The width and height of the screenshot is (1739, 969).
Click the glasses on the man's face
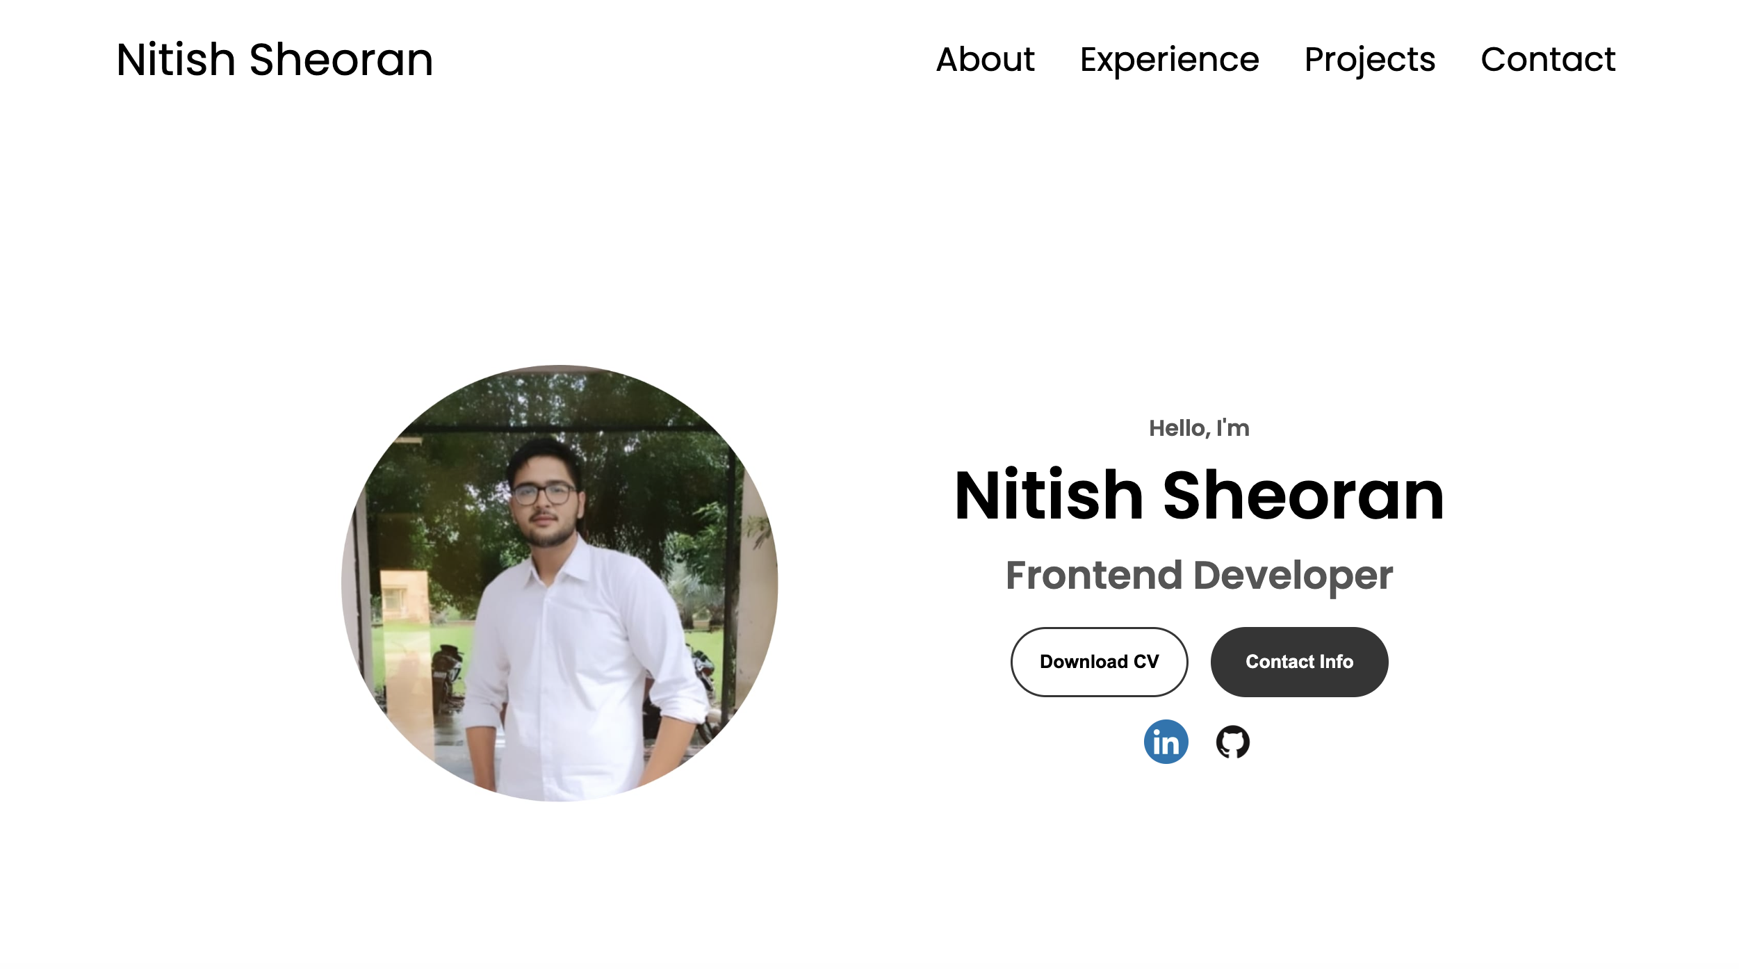pyautogui.click(x=544, y=494)
